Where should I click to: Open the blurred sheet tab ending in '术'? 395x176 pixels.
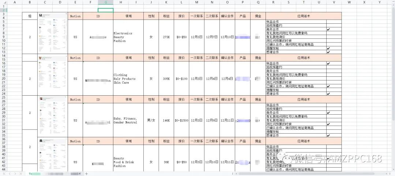coord(75,174)
